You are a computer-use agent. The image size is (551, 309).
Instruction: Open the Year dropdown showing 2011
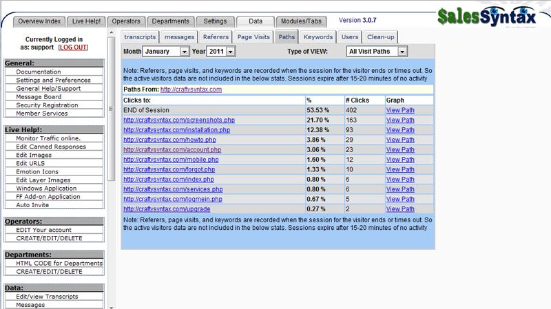point(220,51)
